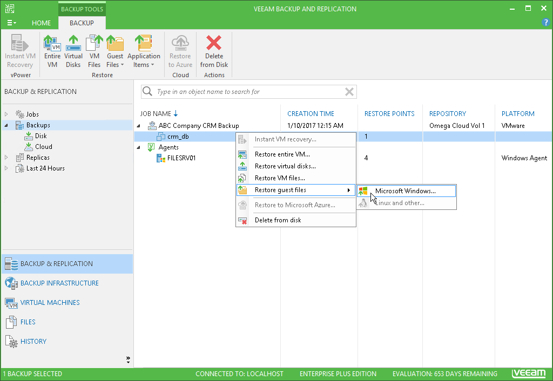
Task: Collapse the ABC Company CRM Backup row
Action: point(139,126)
